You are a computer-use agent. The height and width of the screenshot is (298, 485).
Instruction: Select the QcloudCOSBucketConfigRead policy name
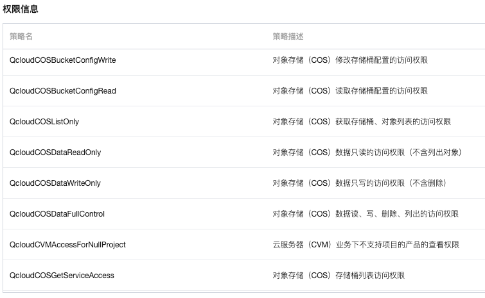click(x=63, y=91)
